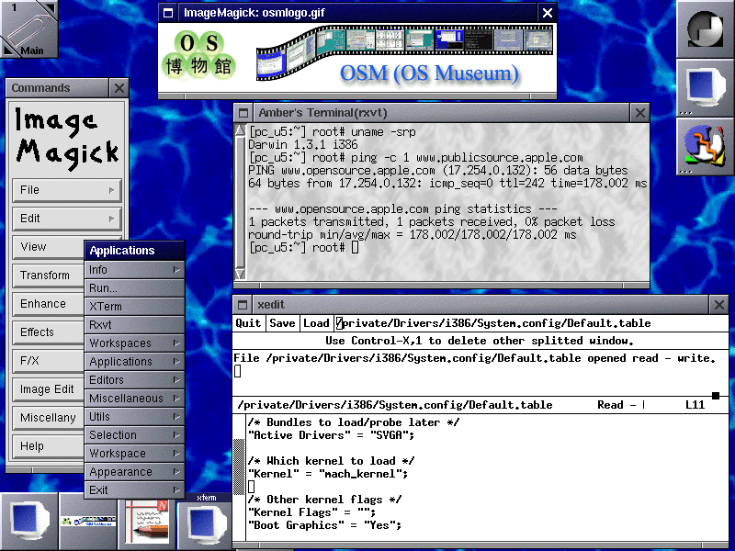Expand the Miscellaneous submenu

[x=134, y=399]
